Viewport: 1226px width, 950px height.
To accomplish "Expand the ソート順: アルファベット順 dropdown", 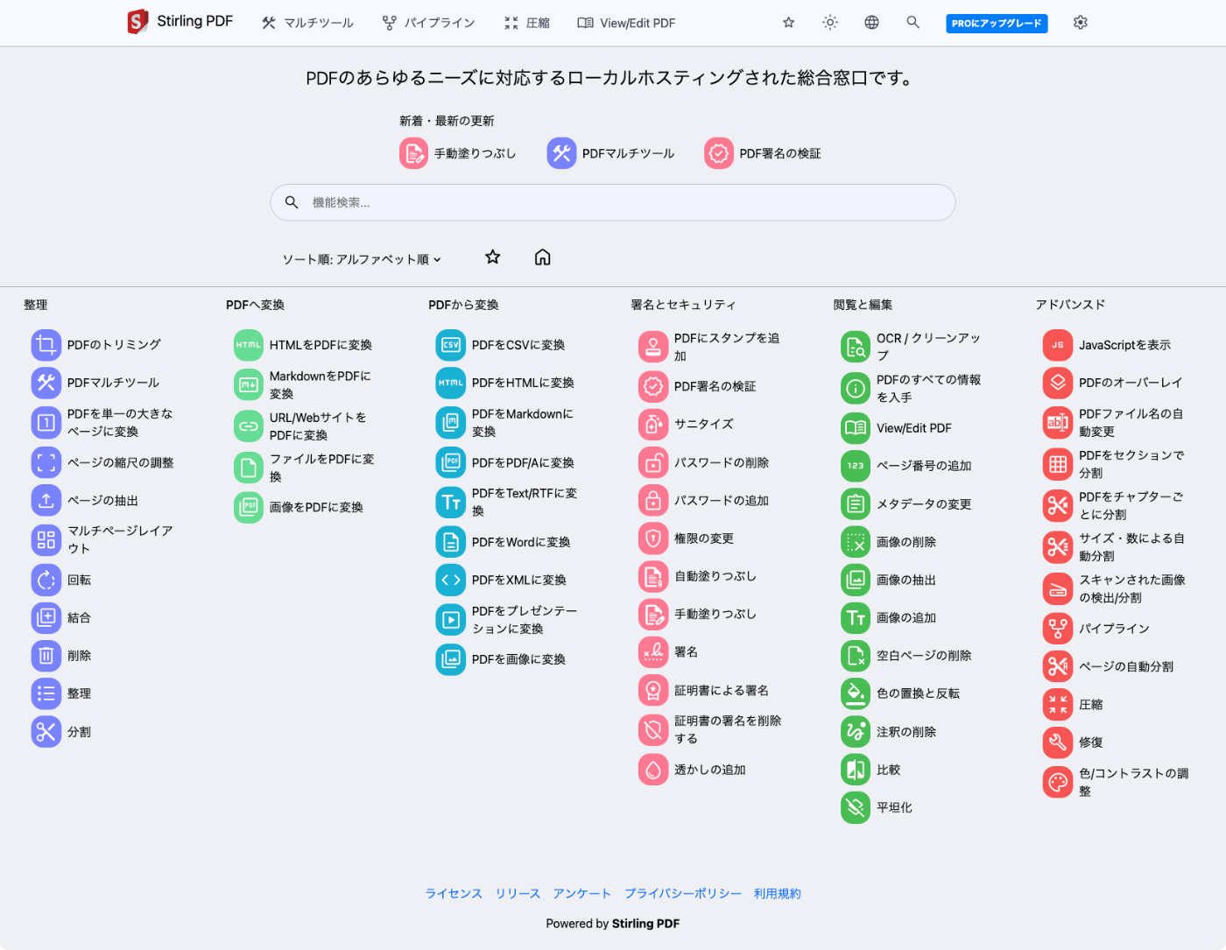I will coord(362,259).
